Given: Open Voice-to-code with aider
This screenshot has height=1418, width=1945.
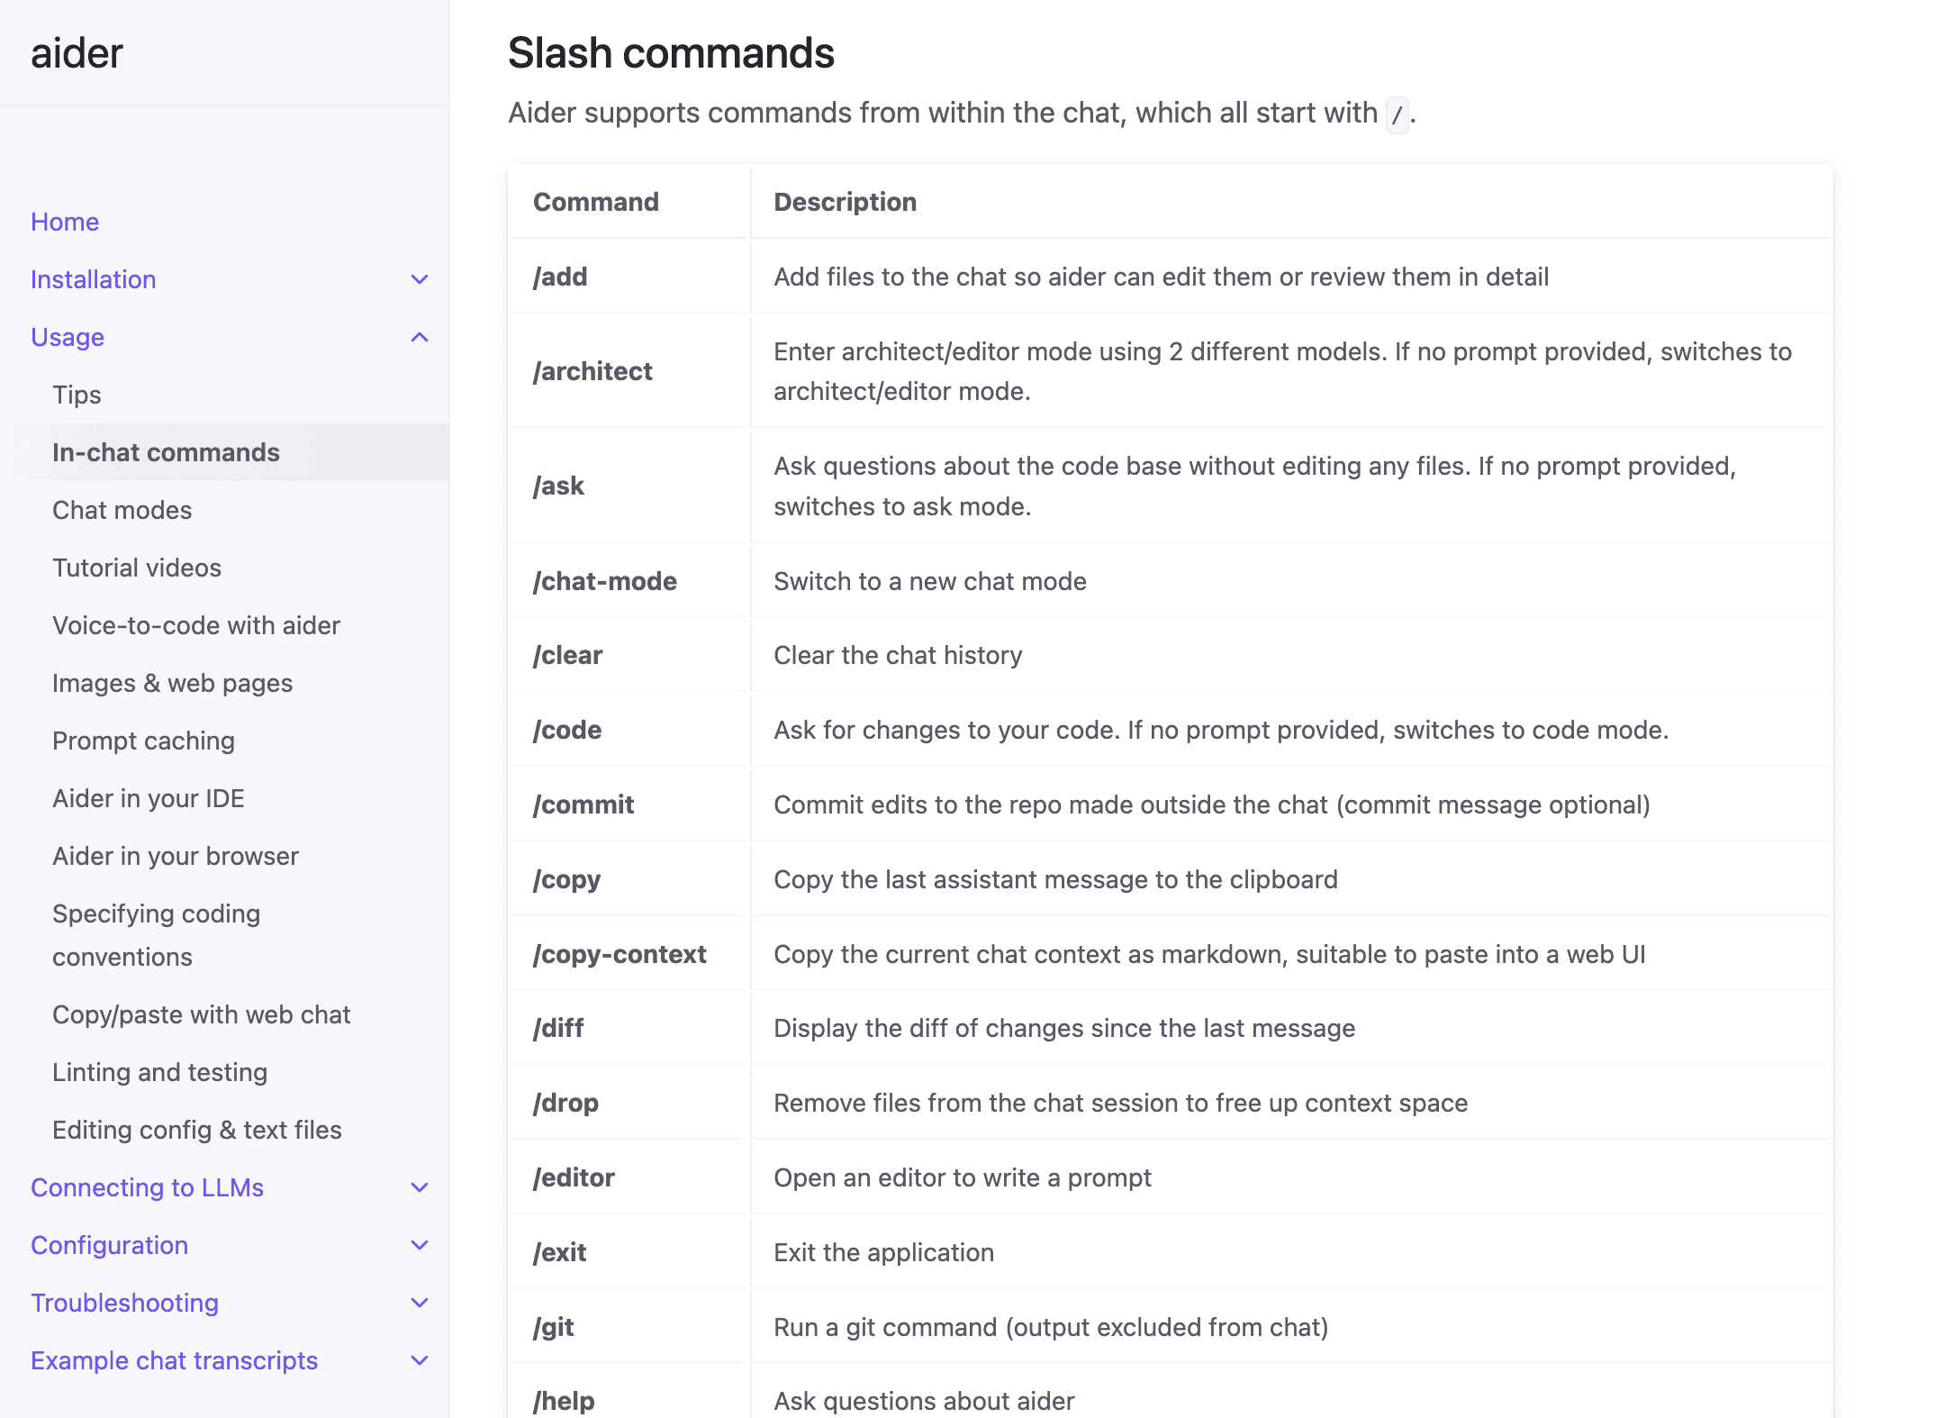Looking at the screenshot, I should click(x=196, y=625).
